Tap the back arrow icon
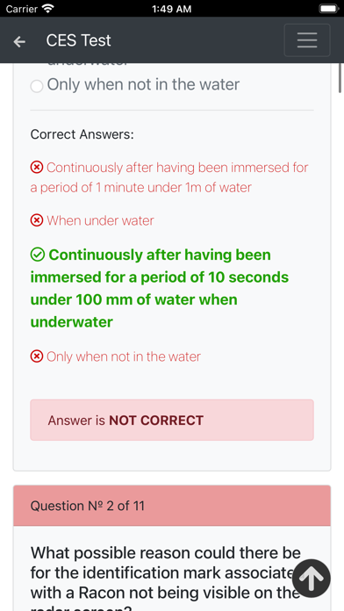 [x=19, y=41]
